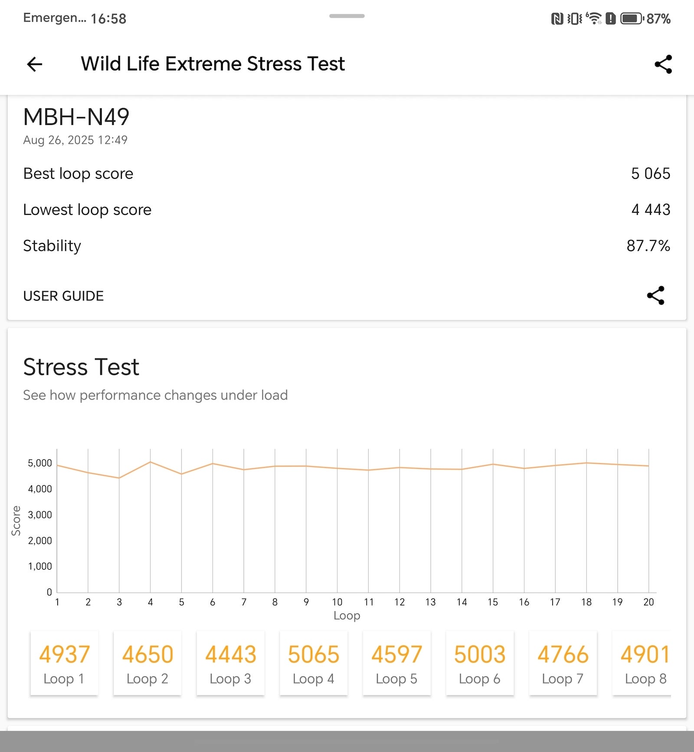Select the Loop 7 score card
694x752 pixels.
(x=563, y=663)
